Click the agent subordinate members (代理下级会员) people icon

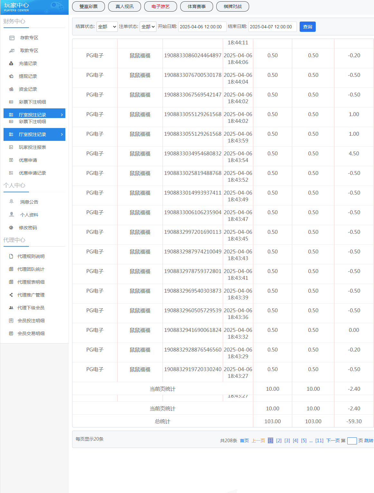tap(11, 308)
